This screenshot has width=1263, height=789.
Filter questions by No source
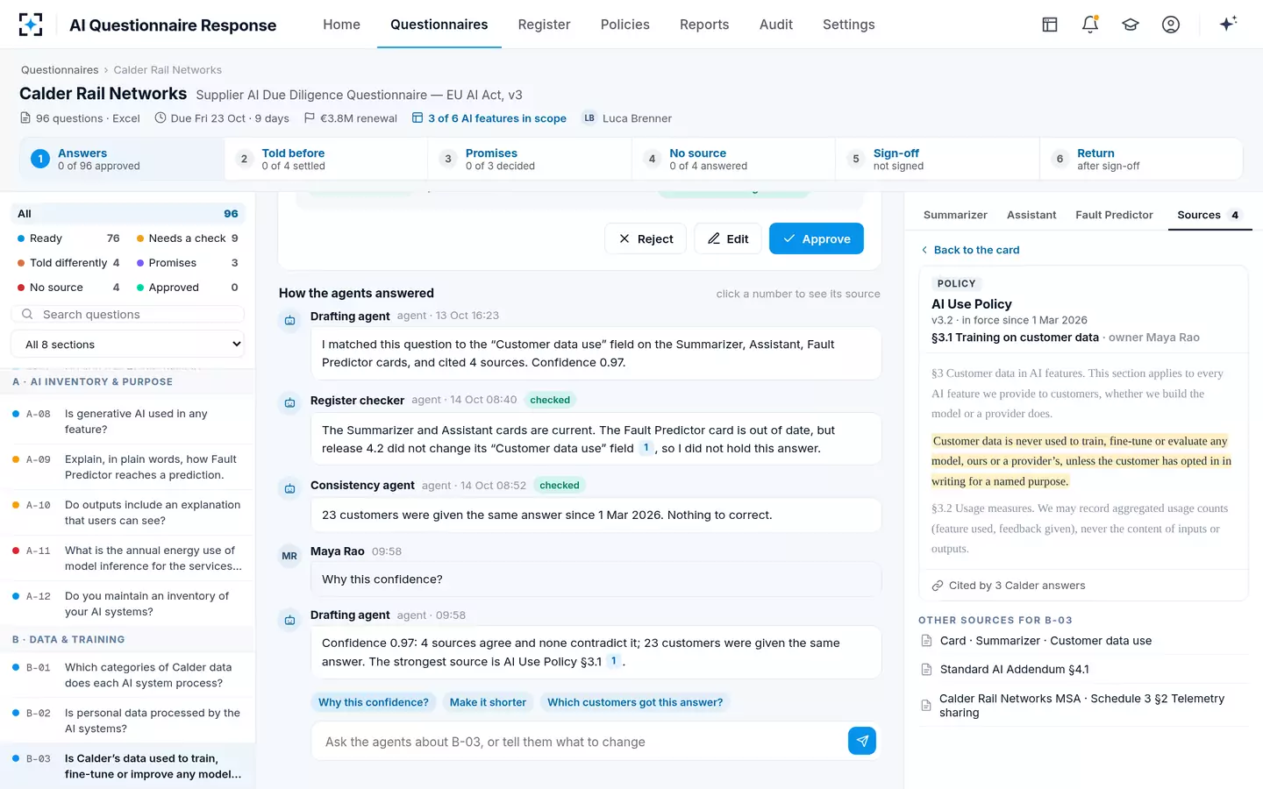click(68, 288)
